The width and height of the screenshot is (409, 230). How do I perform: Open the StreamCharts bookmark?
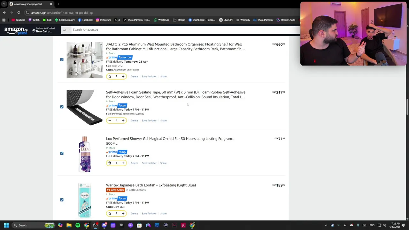tap(286, 20)
